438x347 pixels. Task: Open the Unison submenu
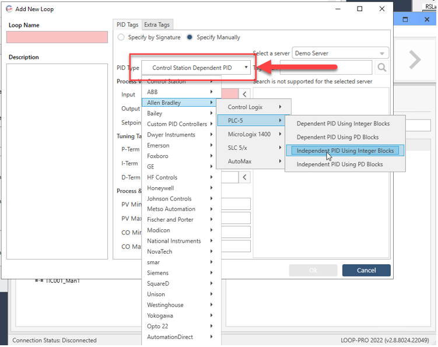click(180, 294)
